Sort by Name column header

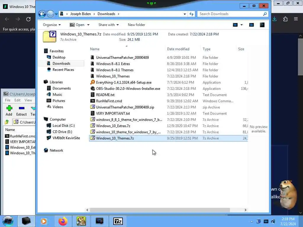pos(94,49)
